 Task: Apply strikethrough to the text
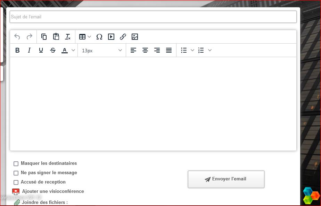point(53,50)
